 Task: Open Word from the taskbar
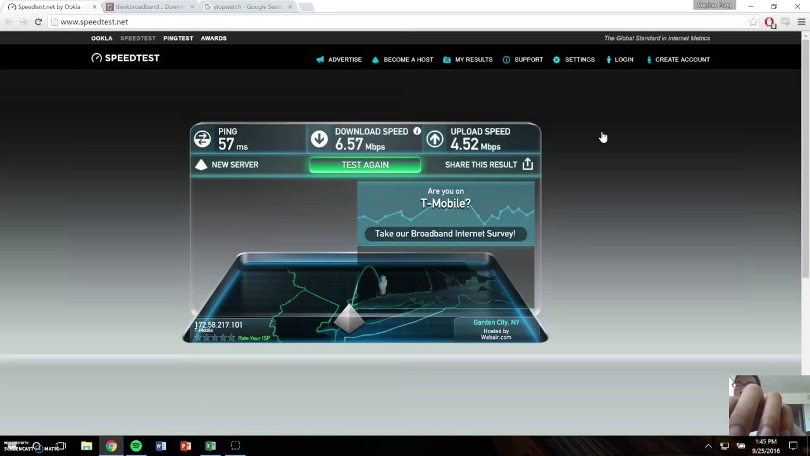(161, 446)
